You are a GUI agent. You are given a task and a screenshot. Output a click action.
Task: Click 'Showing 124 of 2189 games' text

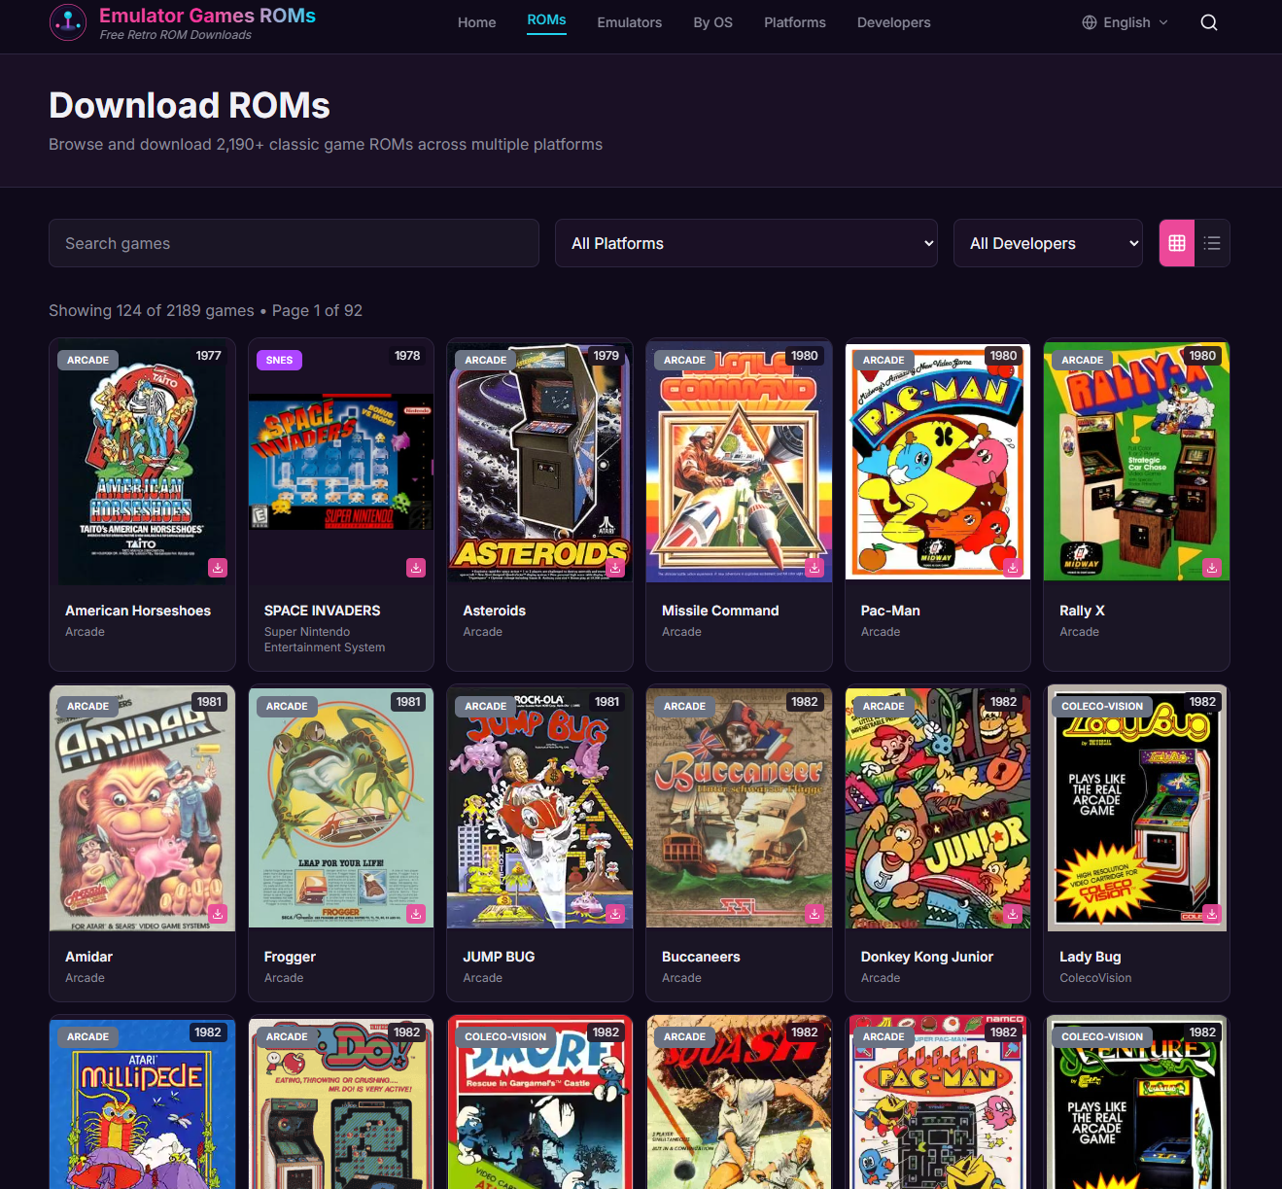[152, 310]
